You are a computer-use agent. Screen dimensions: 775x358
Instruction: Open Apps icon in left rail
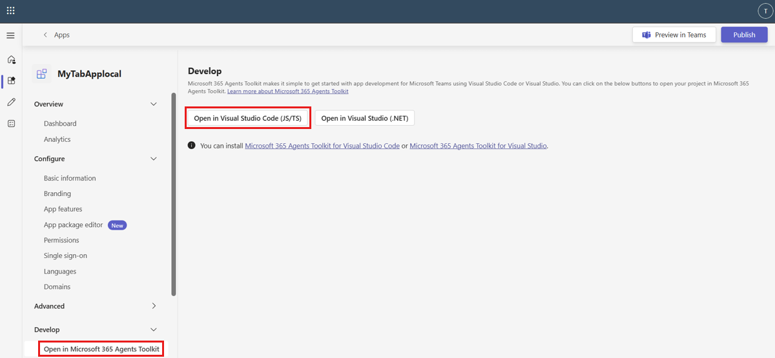click(x=11, y=81)
